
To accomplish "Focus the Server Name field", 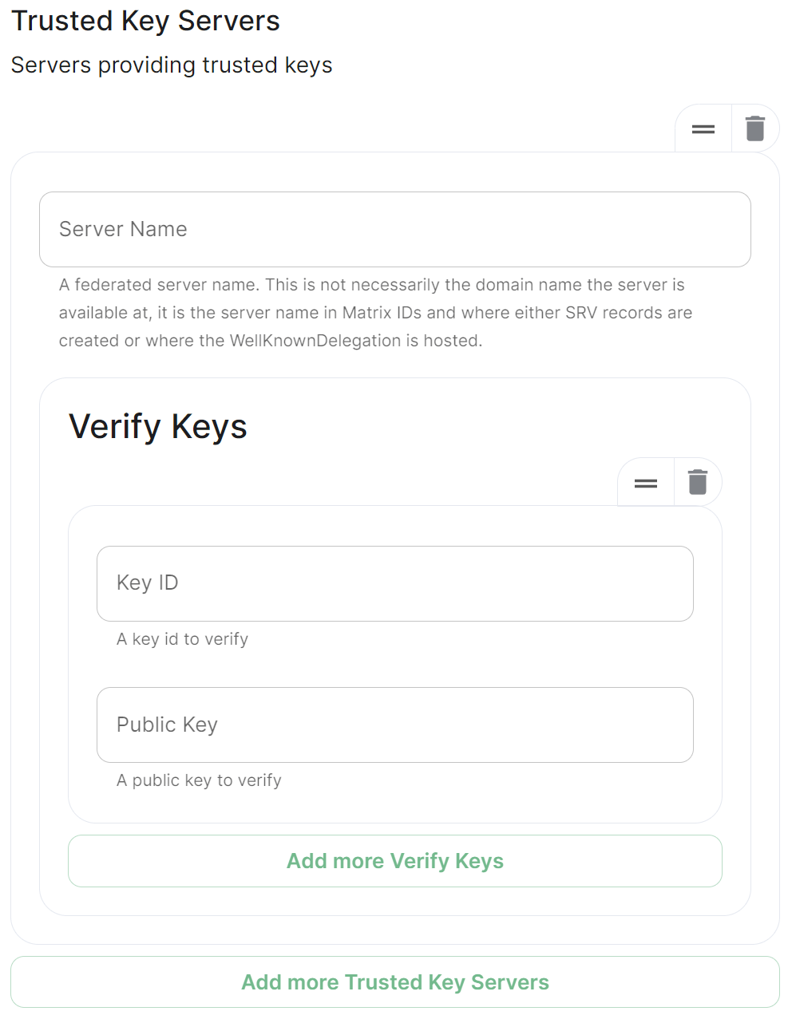I will point(395,229).
